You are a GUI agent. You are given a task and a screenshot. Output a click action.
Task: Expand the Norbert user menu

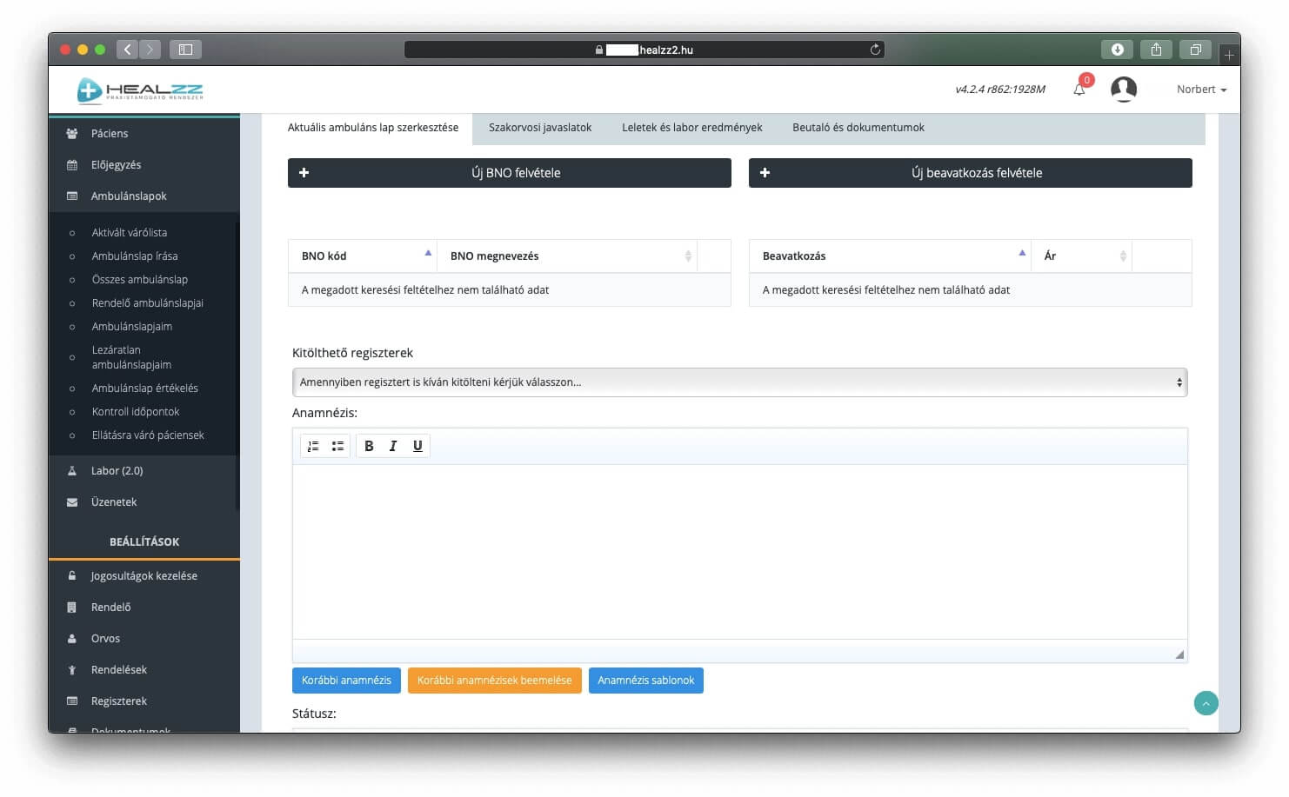pos(1201,90)
